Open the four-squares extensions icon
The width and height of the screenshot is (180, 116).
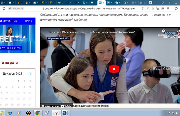pos(143,9)
